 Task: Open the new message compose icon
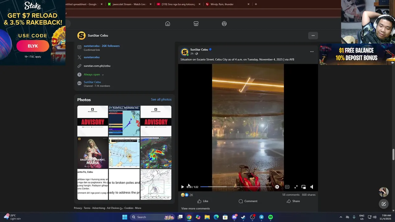pos(384,204)
